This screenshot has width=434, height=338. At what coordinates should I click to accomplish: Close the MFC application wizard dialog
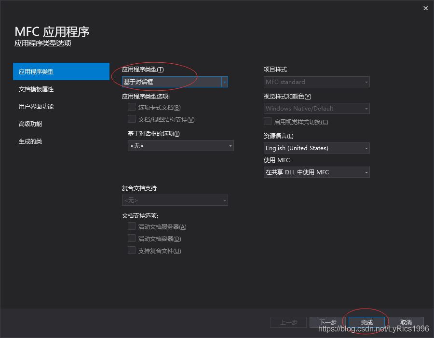pos(425,8)
